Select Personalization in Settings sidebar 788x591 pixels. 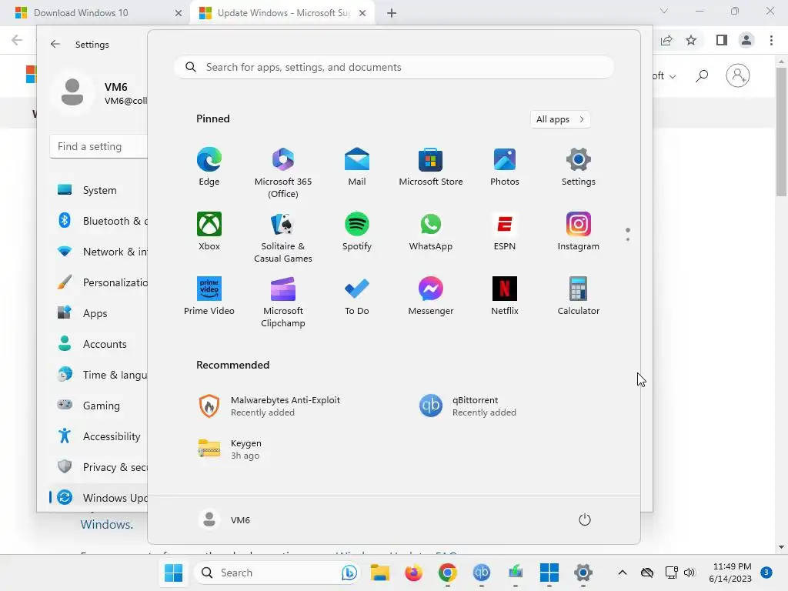point(99,282)
